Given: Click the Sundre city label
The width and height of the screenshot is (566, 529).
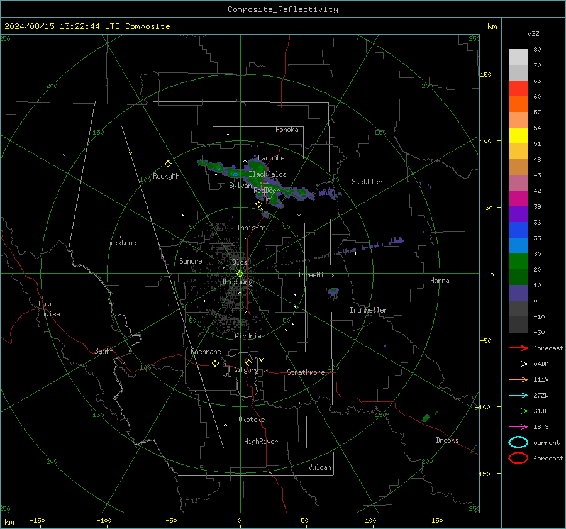Looking at the screenshot, I should point(191,260).
